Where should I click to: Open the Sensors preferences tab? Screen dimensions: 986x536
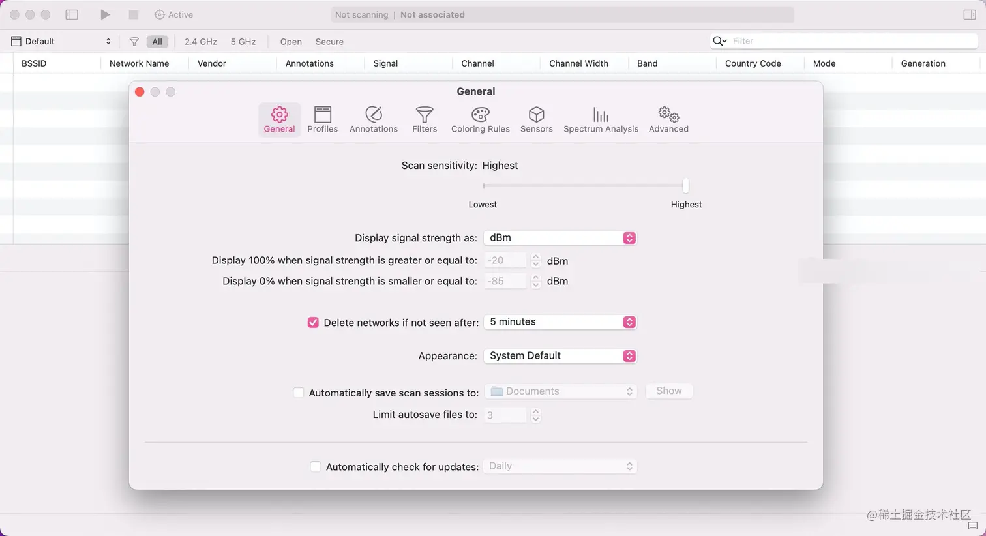coord(537,120)
